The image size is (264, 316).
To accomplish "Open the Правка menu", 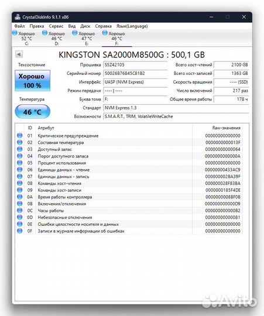I will tap(37, 26).
